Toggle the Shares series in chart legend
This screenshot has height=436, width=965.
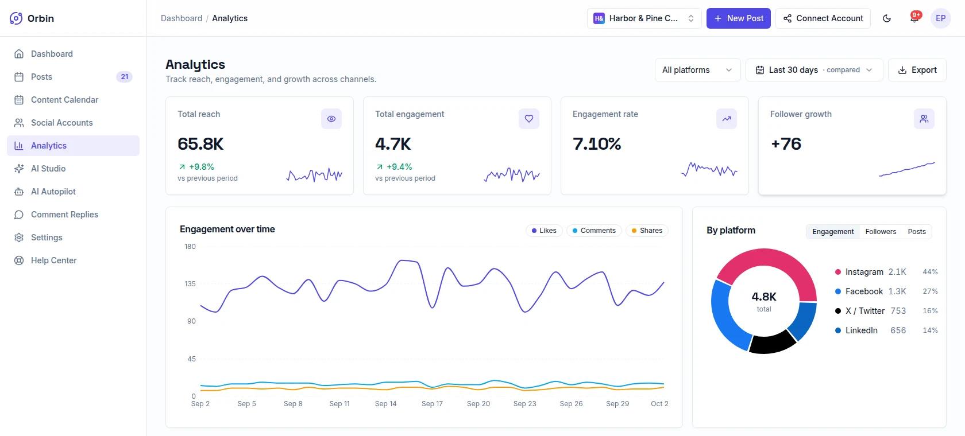(x=647, y=231)
